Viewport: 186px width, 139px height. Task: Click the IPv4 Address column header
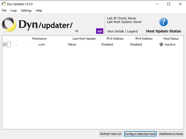point(115,39)
